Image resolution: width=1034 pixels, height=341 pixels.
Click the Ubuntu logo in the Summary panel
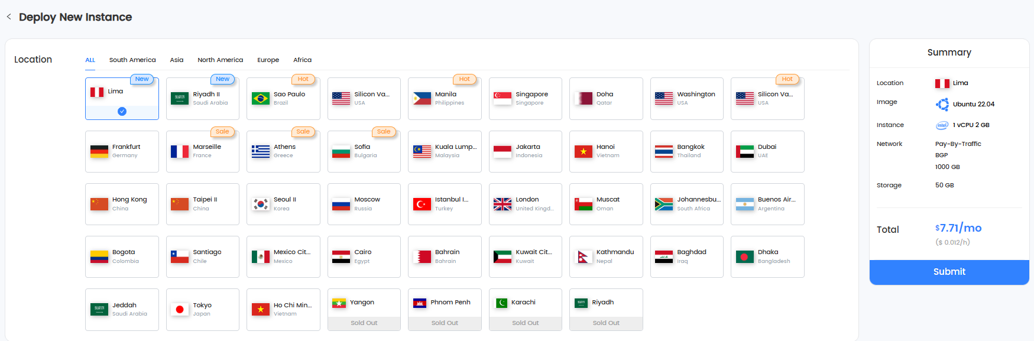942,105
